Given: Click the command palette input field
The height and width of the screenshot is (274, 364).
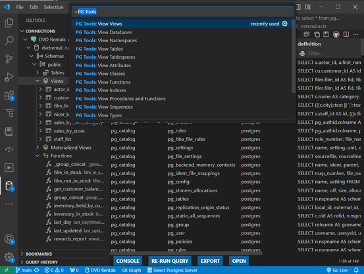Looking at the screenshot, I should 182,11.
